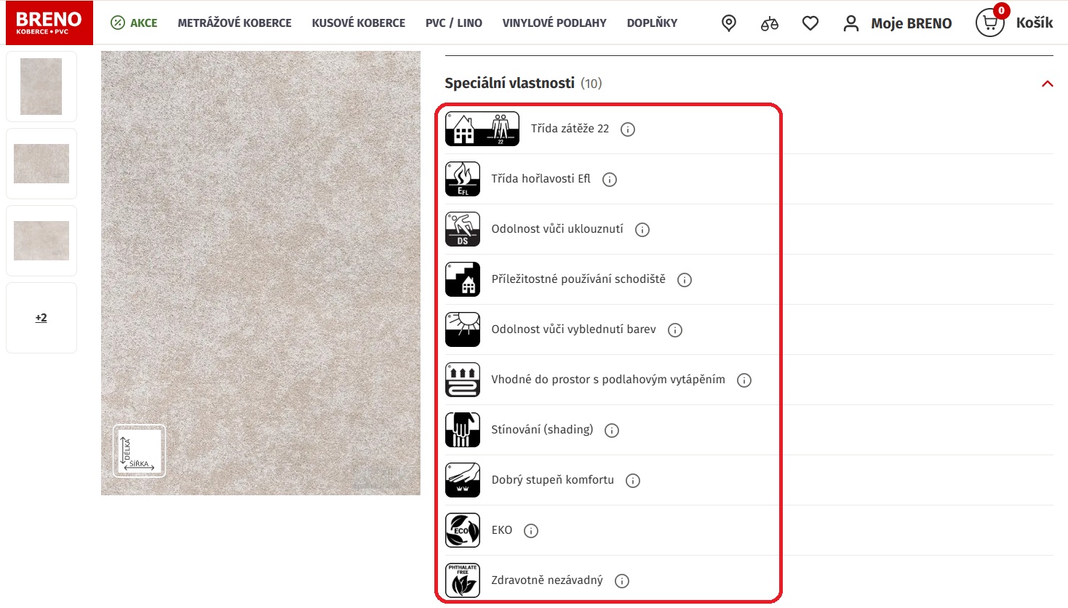Show info tooltip for EKO

click(x=531, y=531)
